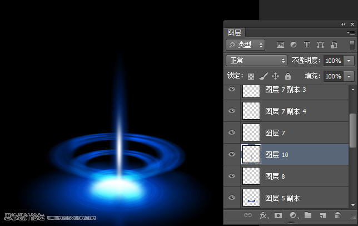Click thumbnail of 图层 5 副本

[x=251, y=198]
